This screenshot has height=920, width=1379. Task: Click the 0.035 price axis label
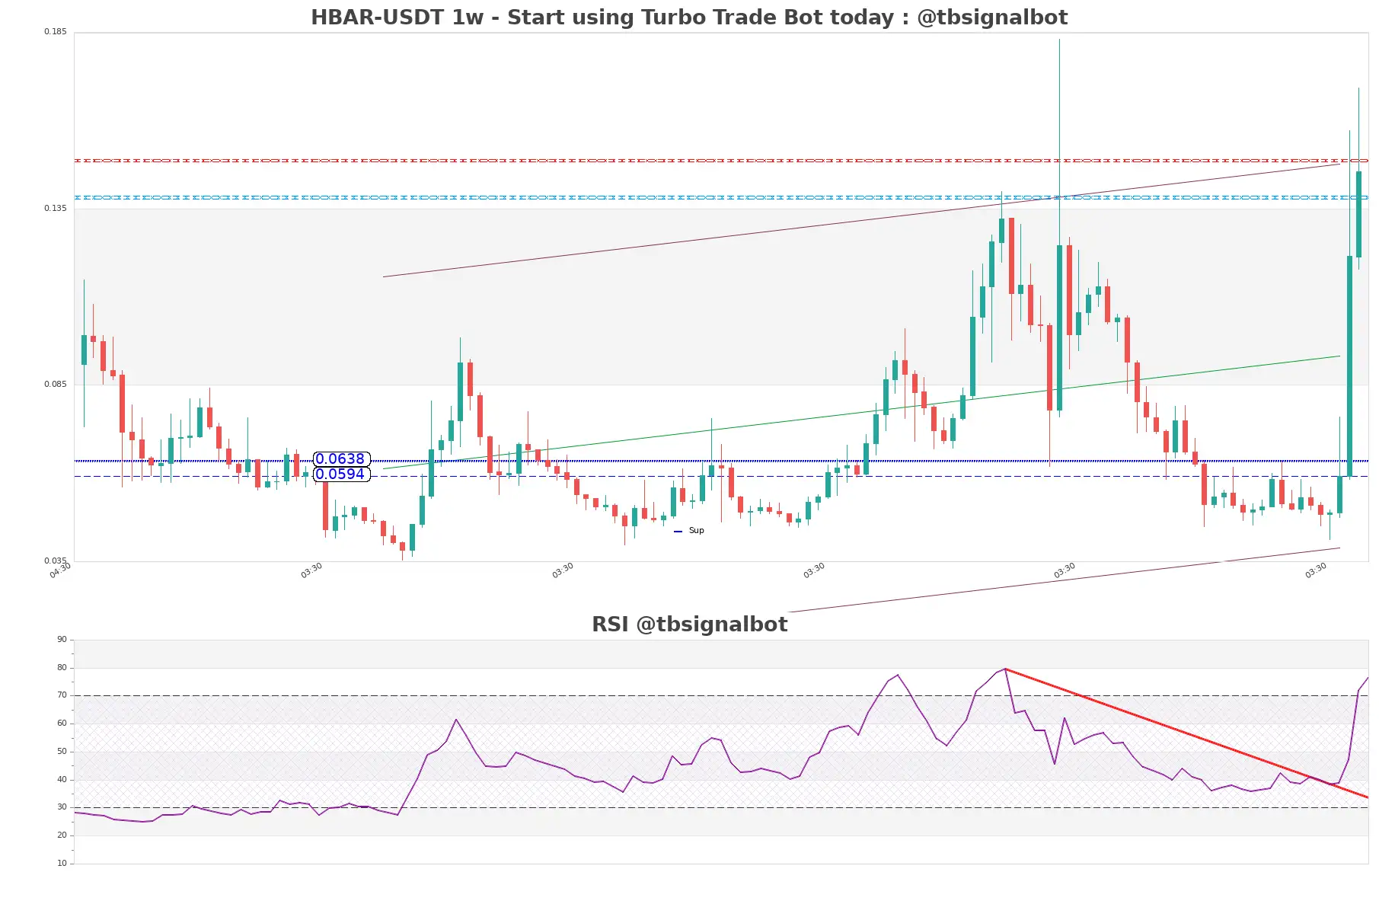(x=56, y=561)
